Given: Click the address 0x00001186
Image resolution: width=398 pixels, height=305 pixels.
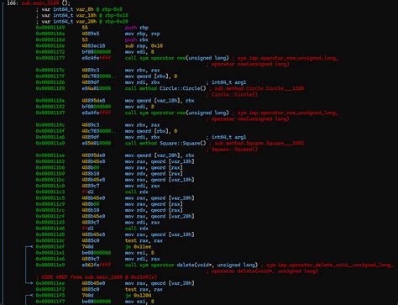Looking at the screenshot, I should [x=50, y=82].
